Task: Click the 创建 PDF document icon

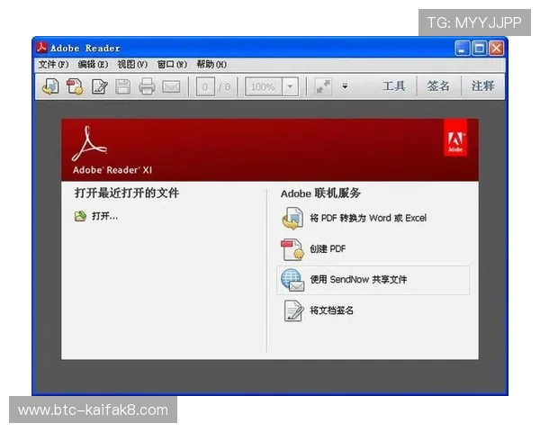Action: click(x=292, y=249)
